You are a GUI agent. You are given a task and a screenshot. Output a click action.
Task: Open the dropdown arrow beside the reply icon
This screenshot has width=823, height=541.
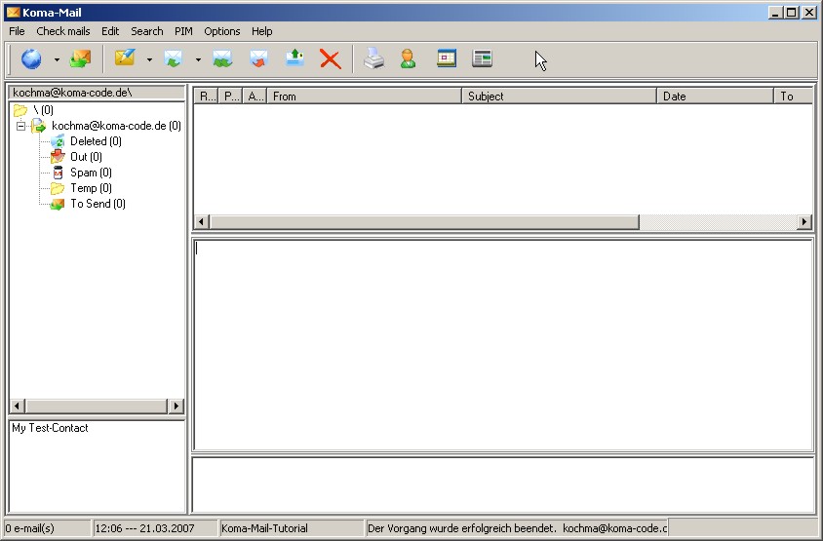(x=198, y=59)
